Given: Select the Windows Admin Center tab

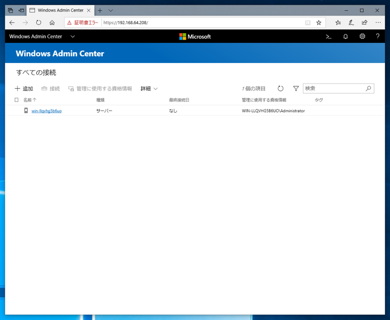Looking at the screenshot, I should [60, 10].
